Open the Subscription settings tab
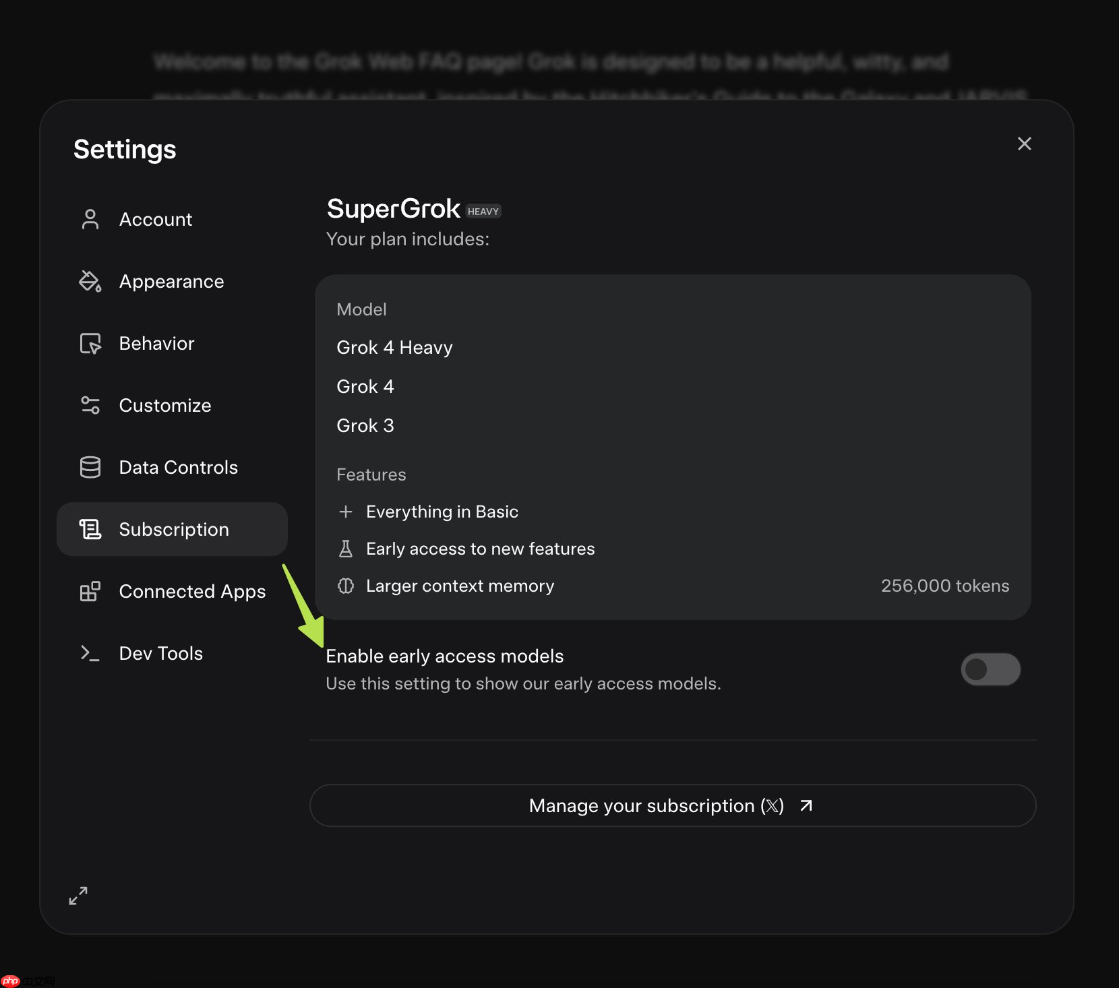The height and width of the screenshot is (988, 1119). point(173,530)
